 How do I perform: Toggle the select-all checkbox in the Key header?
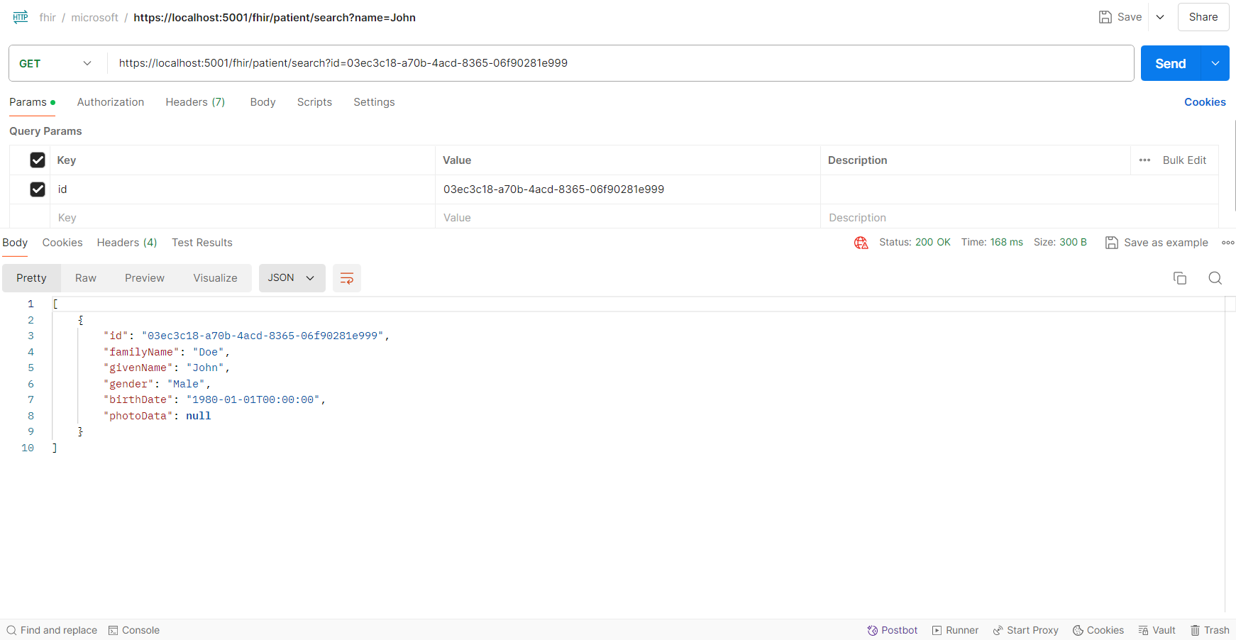pyautogui.click(x=38, y=160)
